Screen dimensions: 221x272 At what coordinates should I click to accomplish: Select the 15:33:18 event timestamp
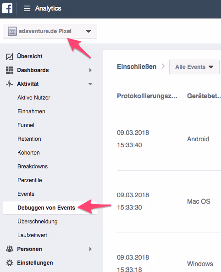[x=129, y=269]
